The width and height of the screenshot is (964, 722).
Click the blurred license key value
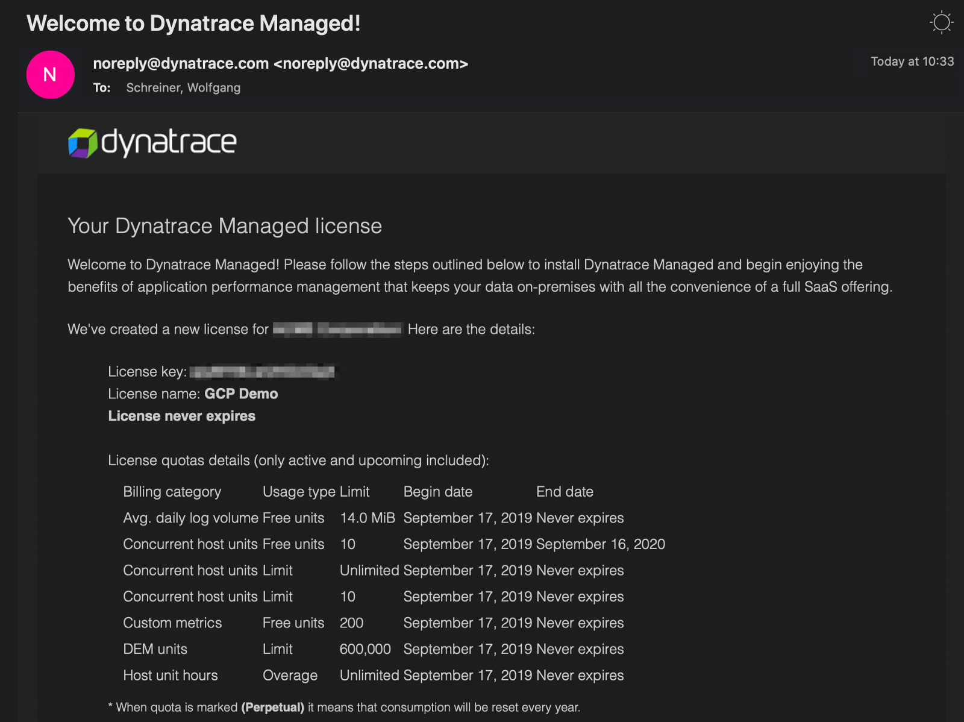click(x=263, y=372)
